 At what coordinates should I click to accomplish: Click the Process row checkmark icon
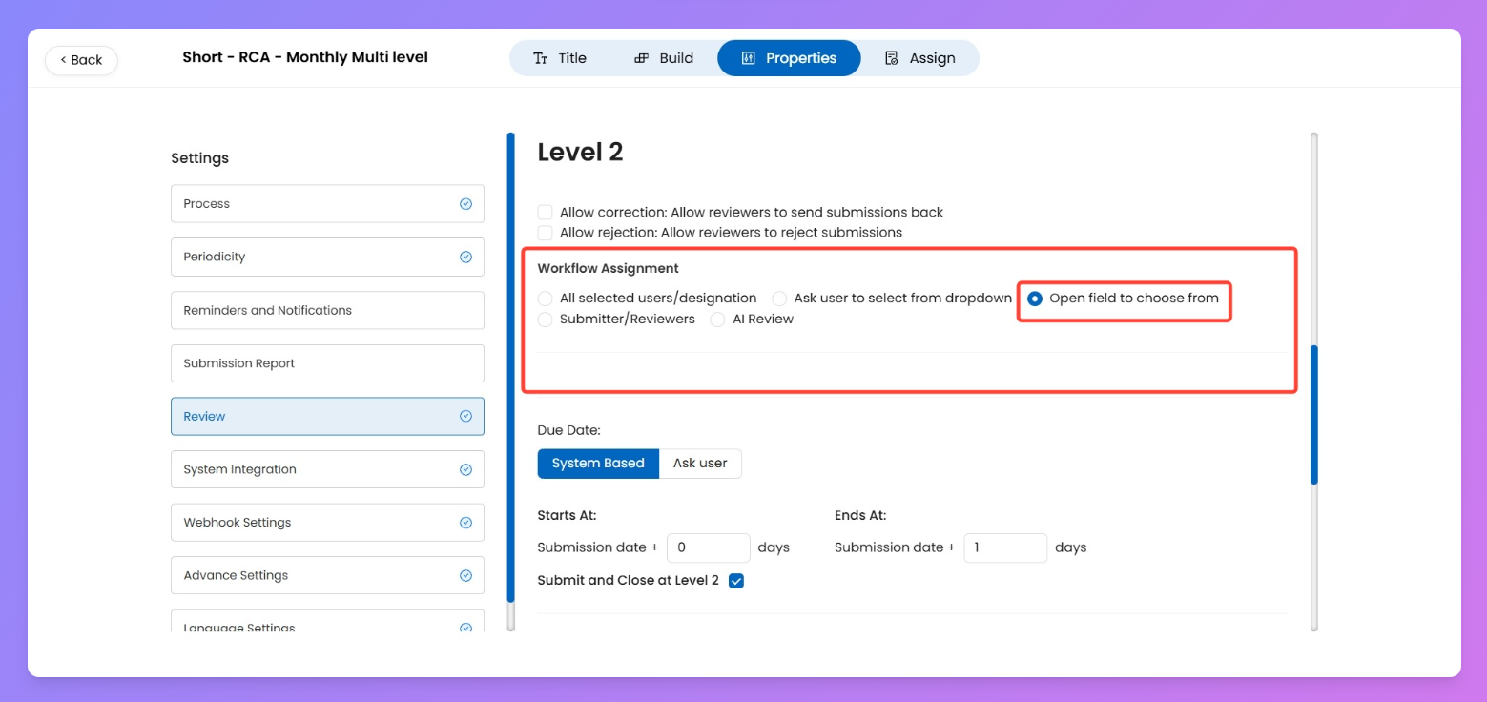tap(466, 204)
